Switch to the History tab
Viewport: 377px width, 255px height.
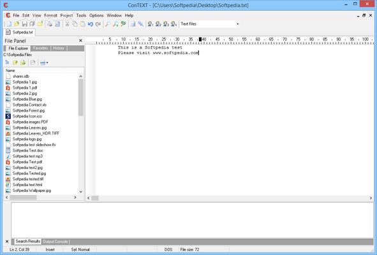coord(59,48)
